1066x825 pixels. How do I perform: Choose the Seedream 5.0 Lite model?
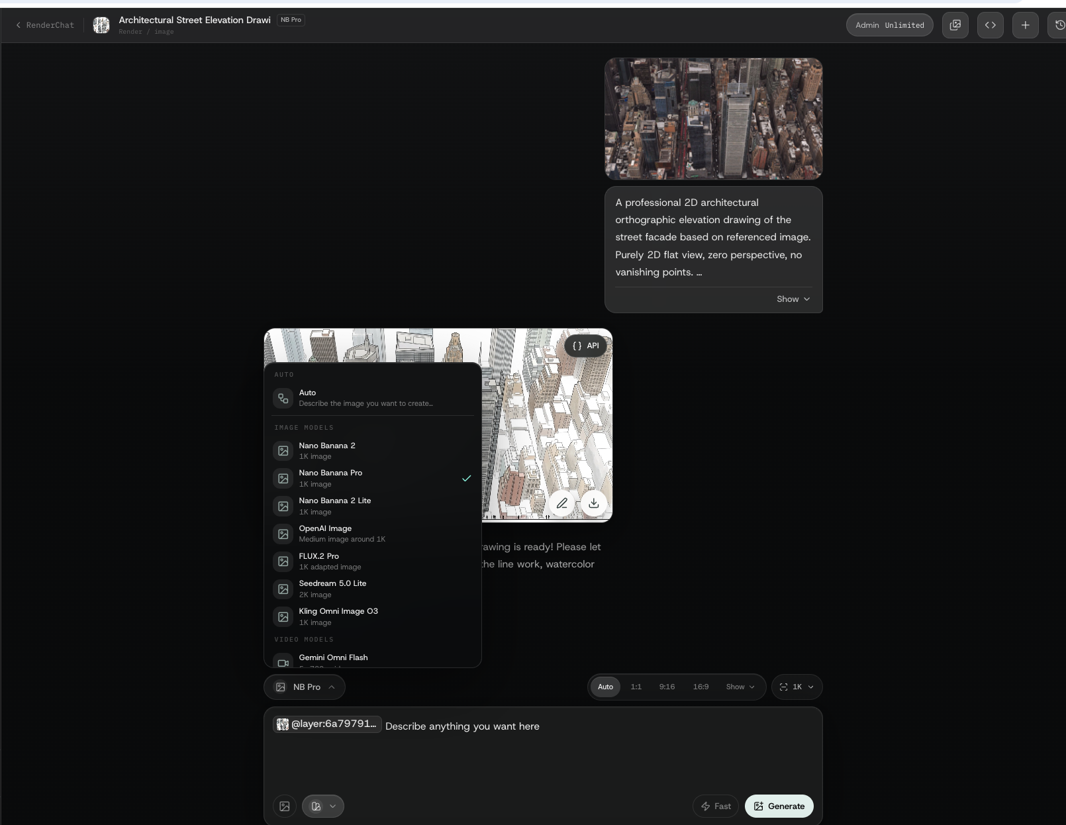tap(373, 589)
